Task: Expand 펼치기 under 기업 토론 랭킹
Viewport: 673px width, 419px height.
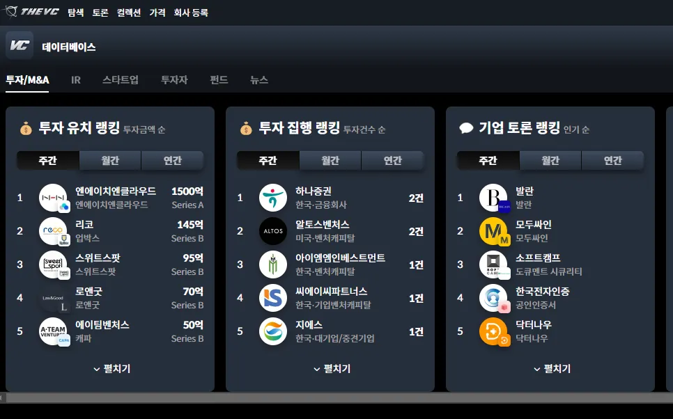Action: pyautogui.click(x=552, y=369)
